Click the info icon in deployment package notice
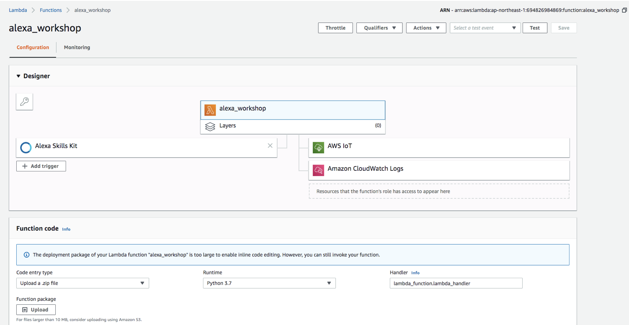Viewport: 629px width, 325px height. pos(26,255)
